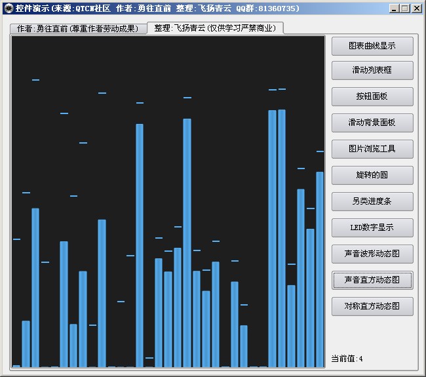The width and height of the screenshot is (426, 377).
Task: Click the LED数字显示 button
Action: [372, 228]
